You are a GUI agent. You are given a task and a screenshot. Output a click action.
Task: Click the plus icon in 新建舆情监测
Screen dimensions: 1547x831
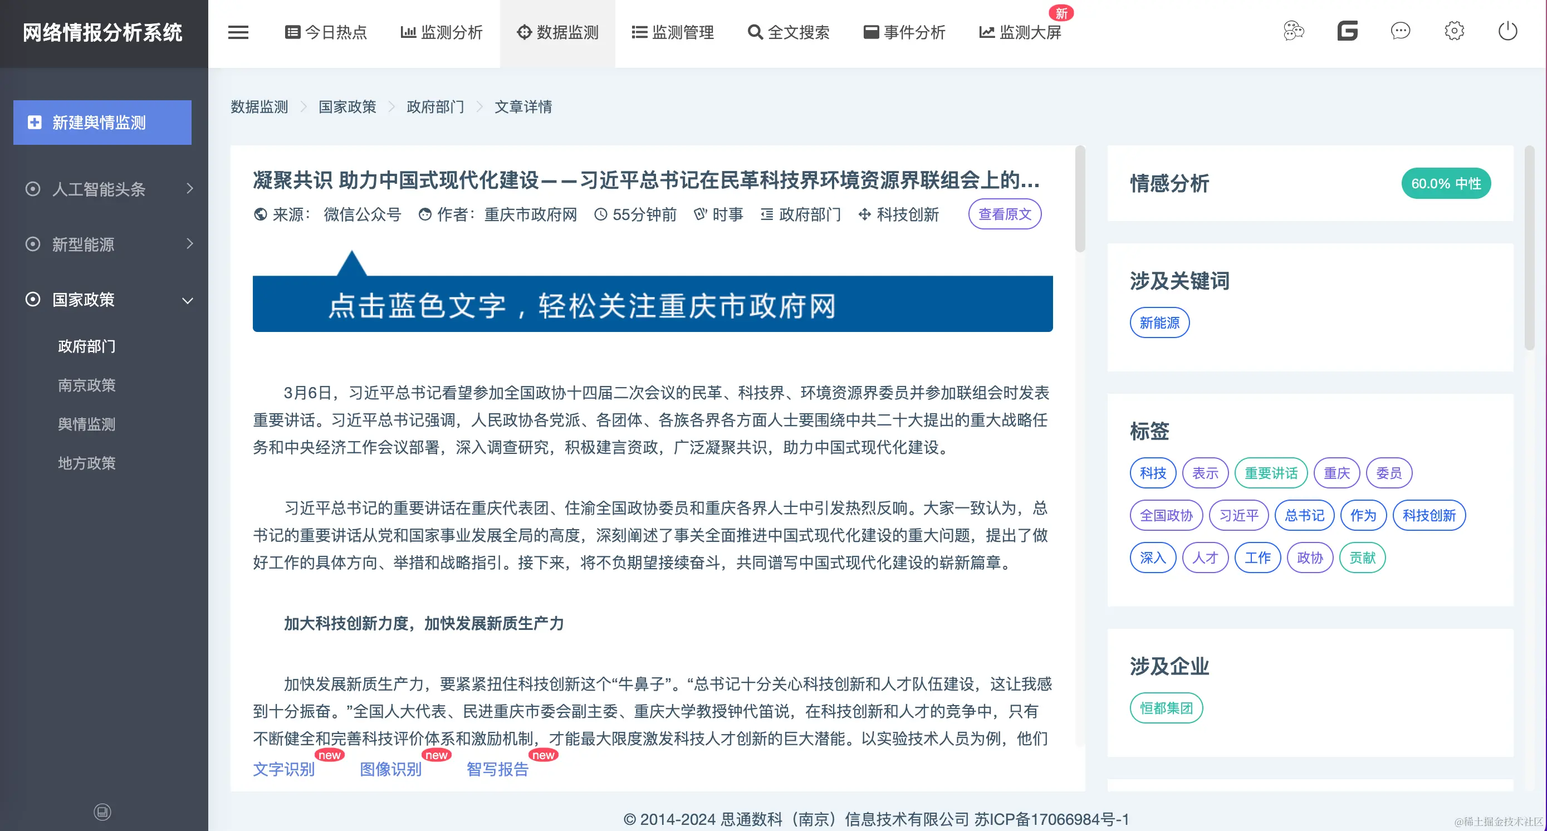pyautogui.click(x=35, y=123)
